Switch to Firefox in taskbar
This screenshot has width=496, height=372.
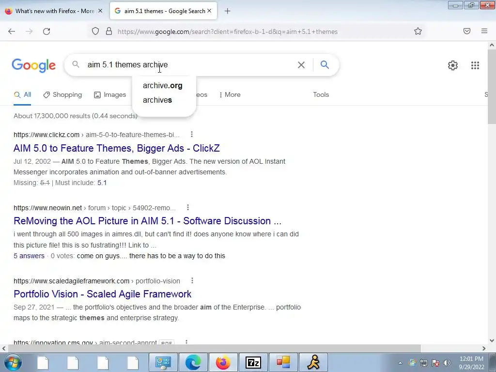pos(223,362)
